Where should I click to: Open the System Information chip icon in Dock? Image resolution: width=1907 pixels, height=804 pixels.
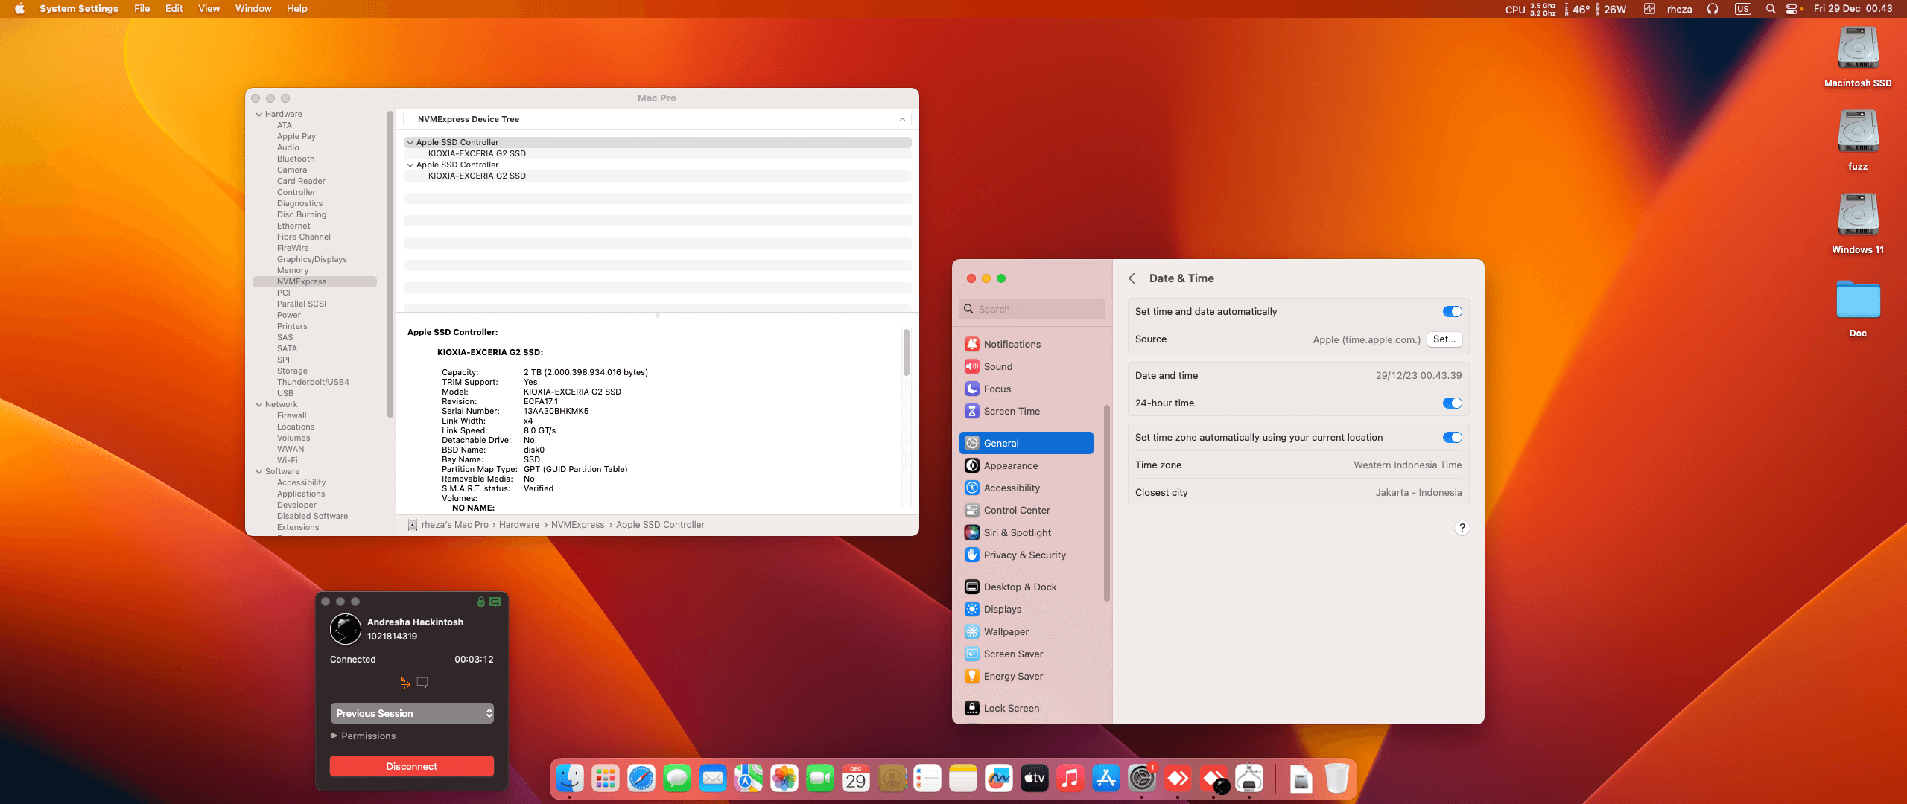[1249, 779]
